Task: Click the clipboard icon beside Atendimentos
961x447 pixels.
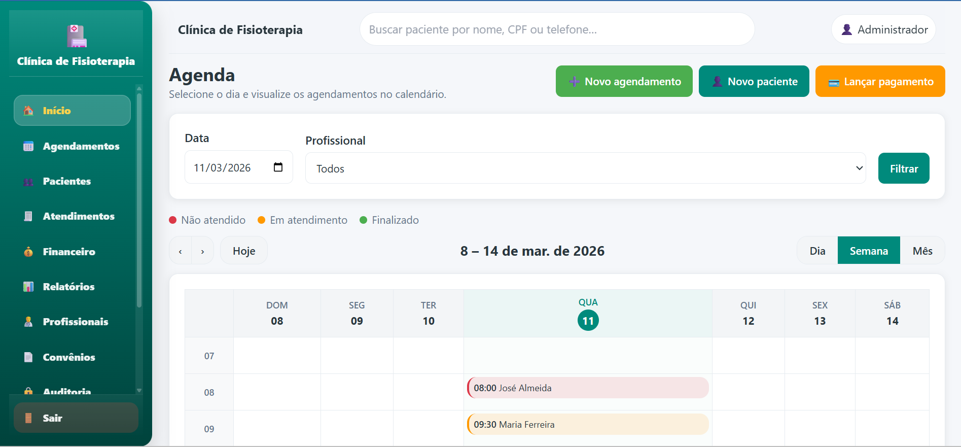Action: tap(28, 216)
